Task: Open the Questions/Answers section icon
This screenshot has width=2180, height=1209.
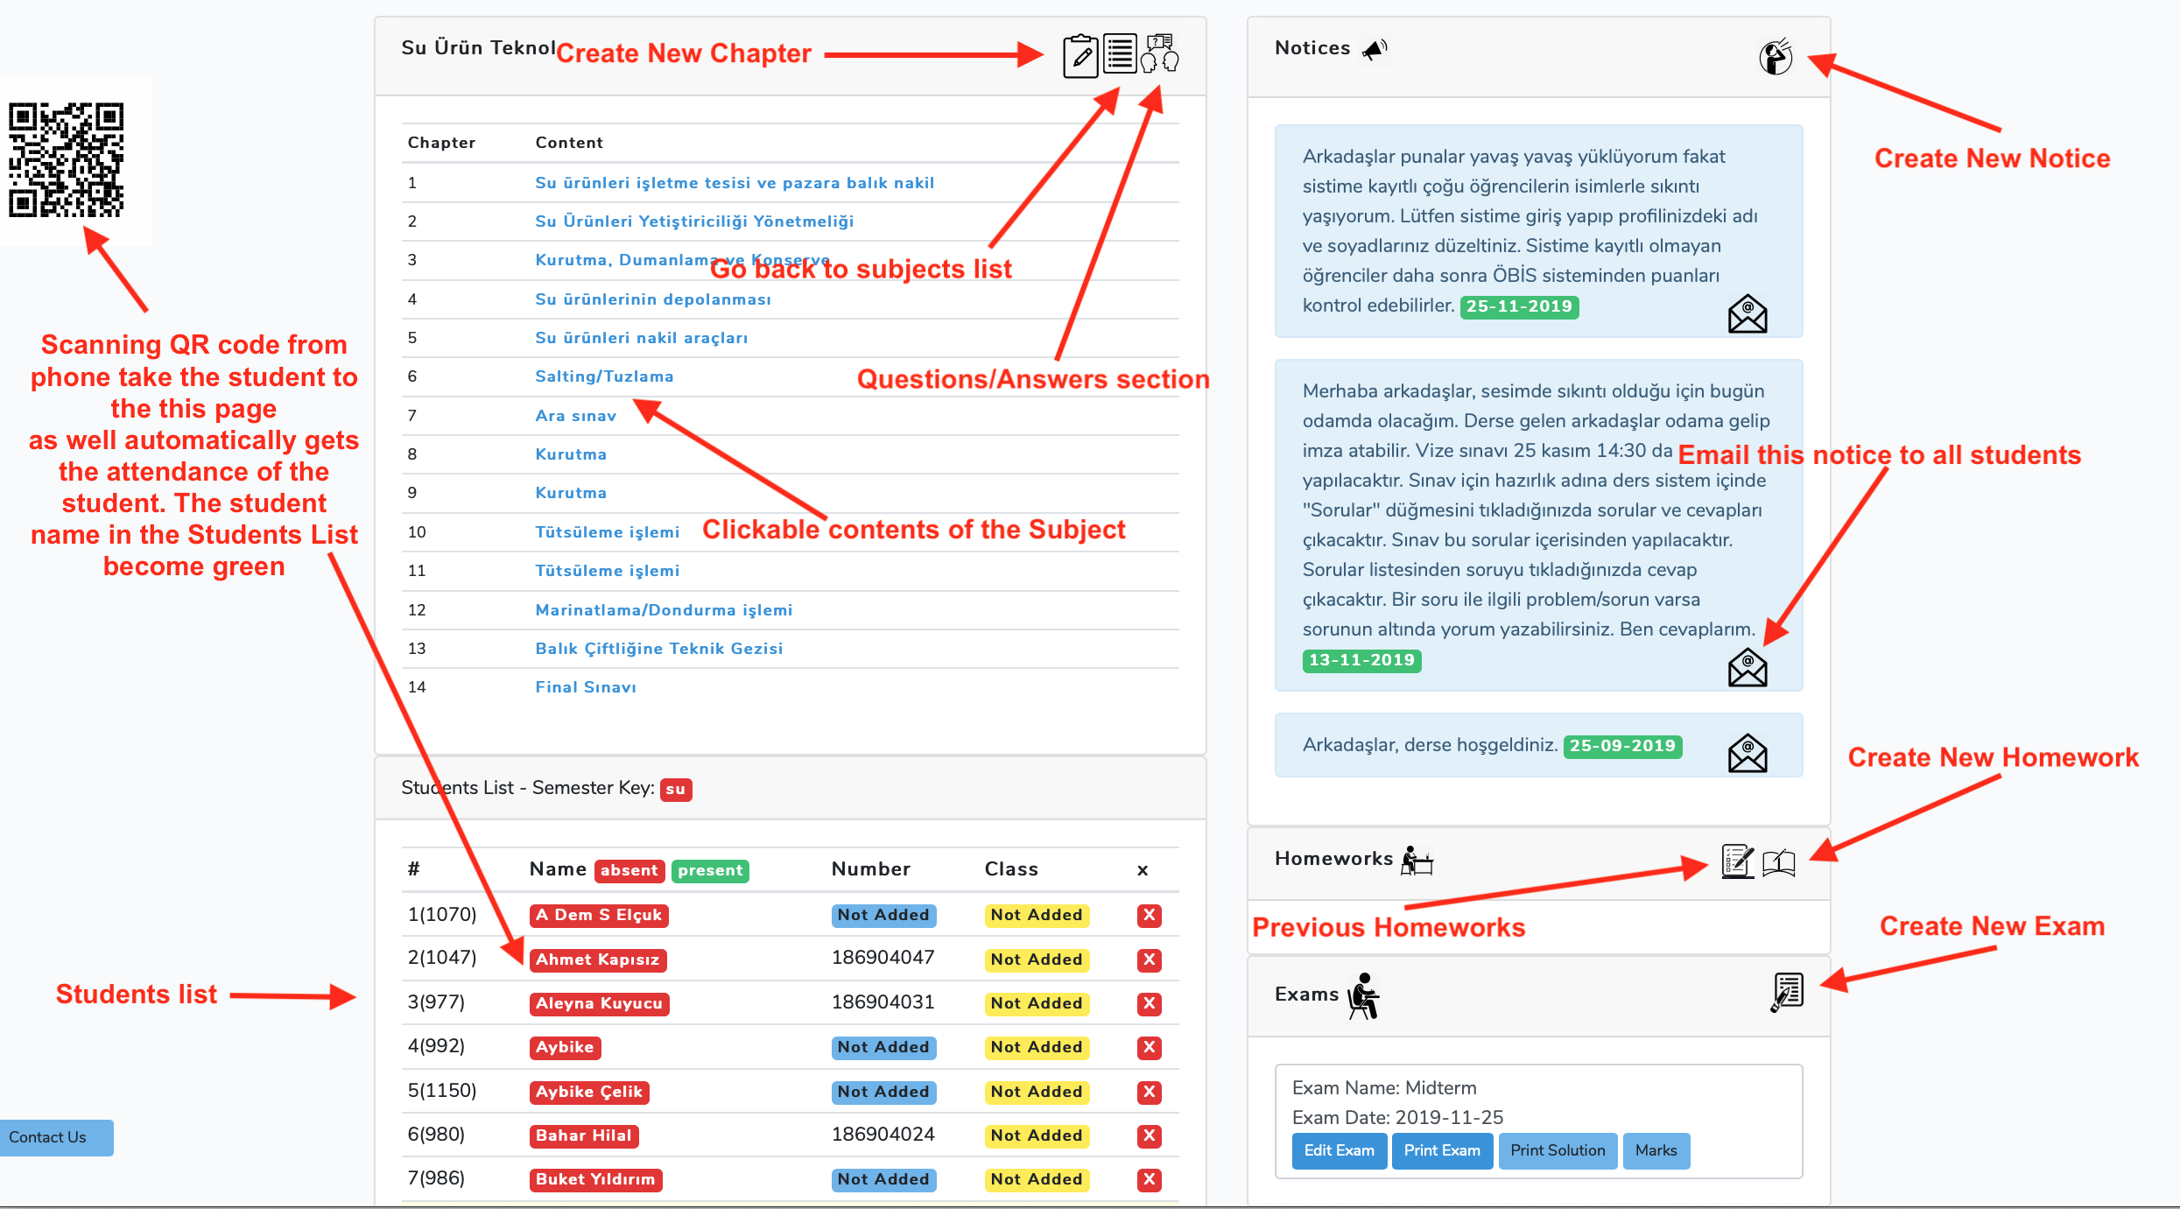Action: 1160,54
